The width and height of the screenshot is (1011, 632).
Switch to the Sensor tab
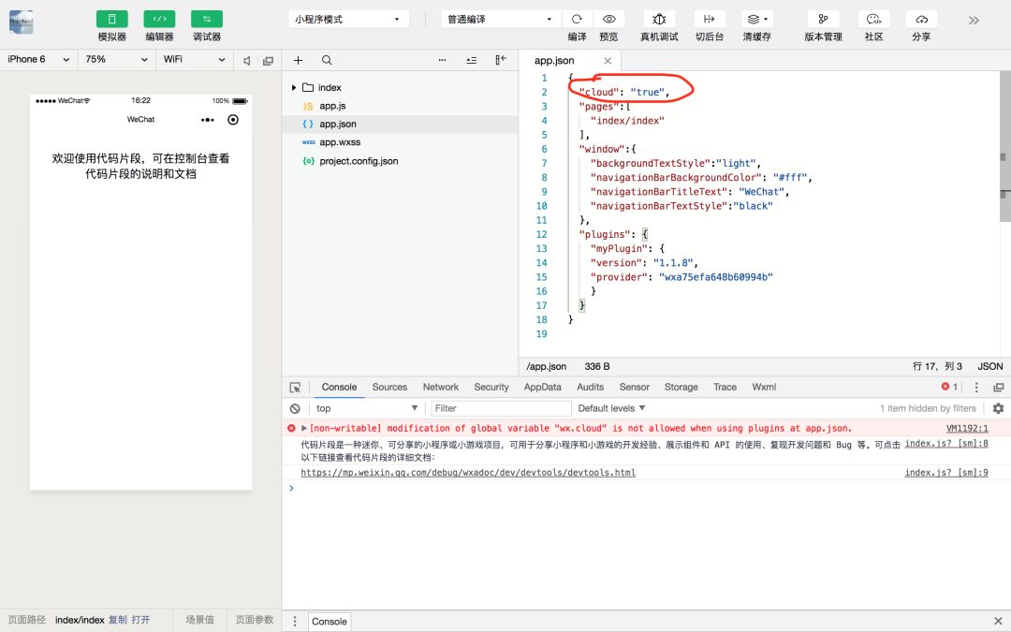635,387
